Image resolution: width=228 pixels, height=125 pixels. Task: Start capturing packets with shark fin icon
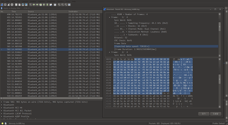click(2, 5)
